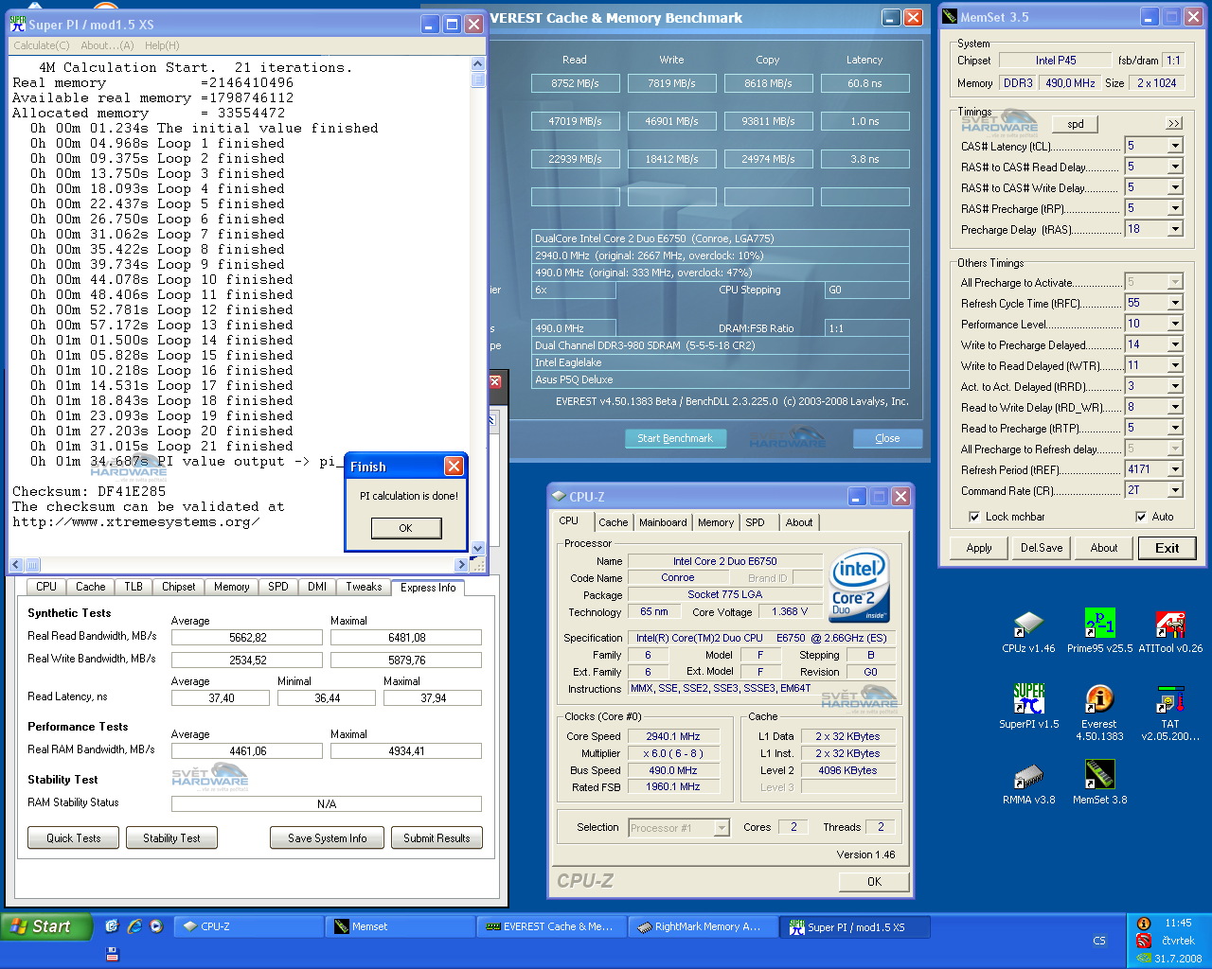The image size is (1212, 969).
Task: Click OK in the Finish dialog
Action: point(405,528)
